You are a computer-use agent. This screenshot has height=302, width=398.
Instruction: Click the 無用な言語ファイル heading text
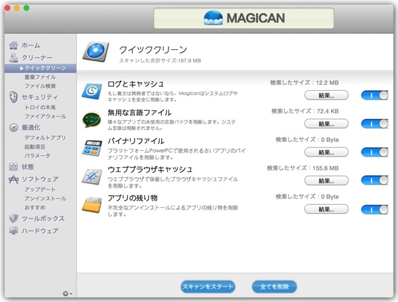(x=139, y=112)
